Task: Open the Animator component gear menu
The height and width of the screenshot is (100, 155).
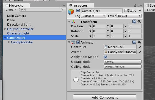Action: coord(139,42)
